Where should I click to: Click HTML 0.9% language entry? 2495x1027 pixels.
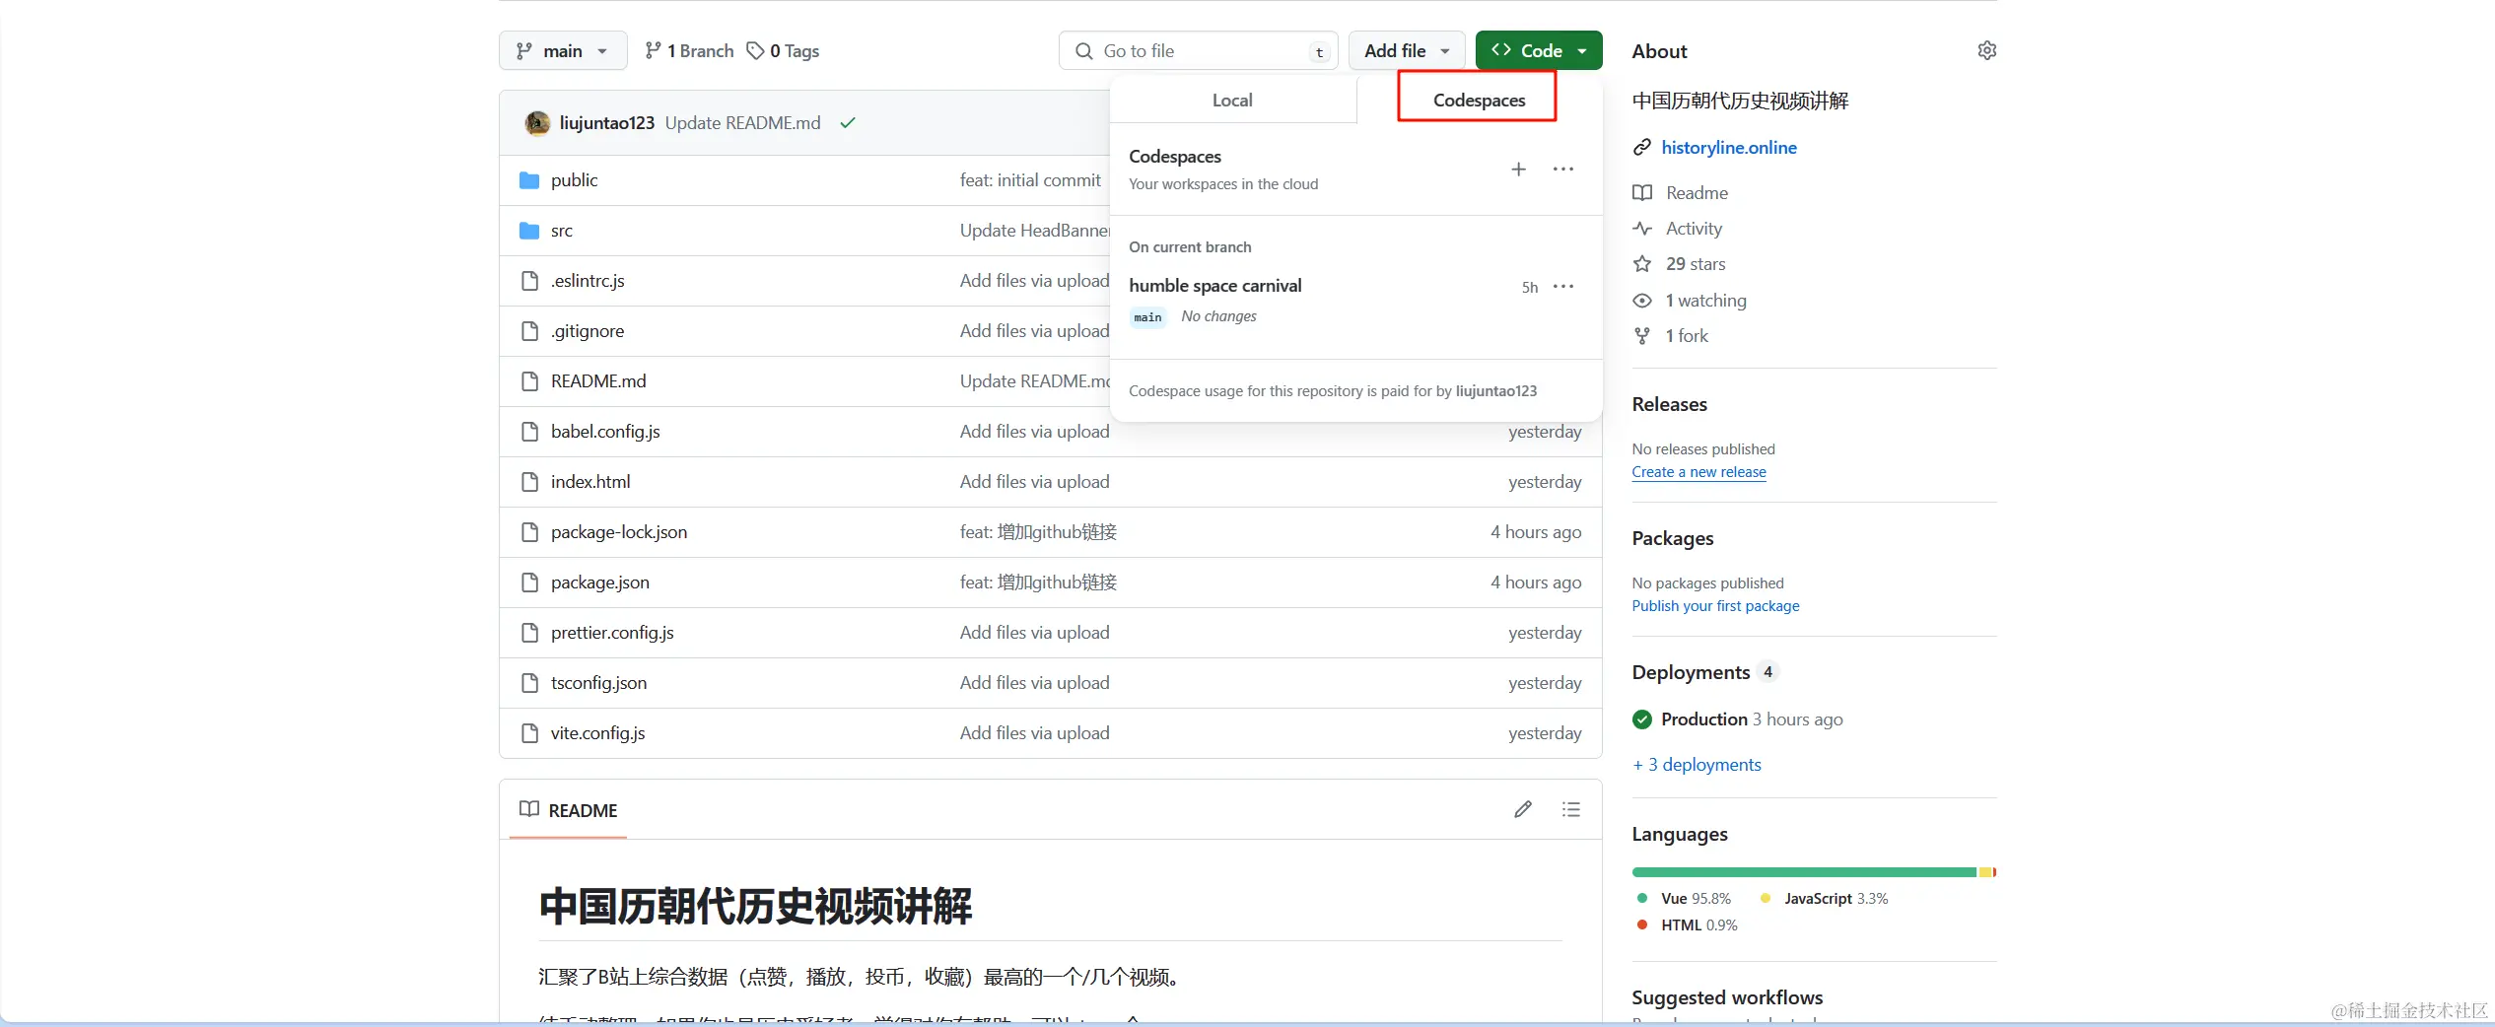click(1687, 925)
